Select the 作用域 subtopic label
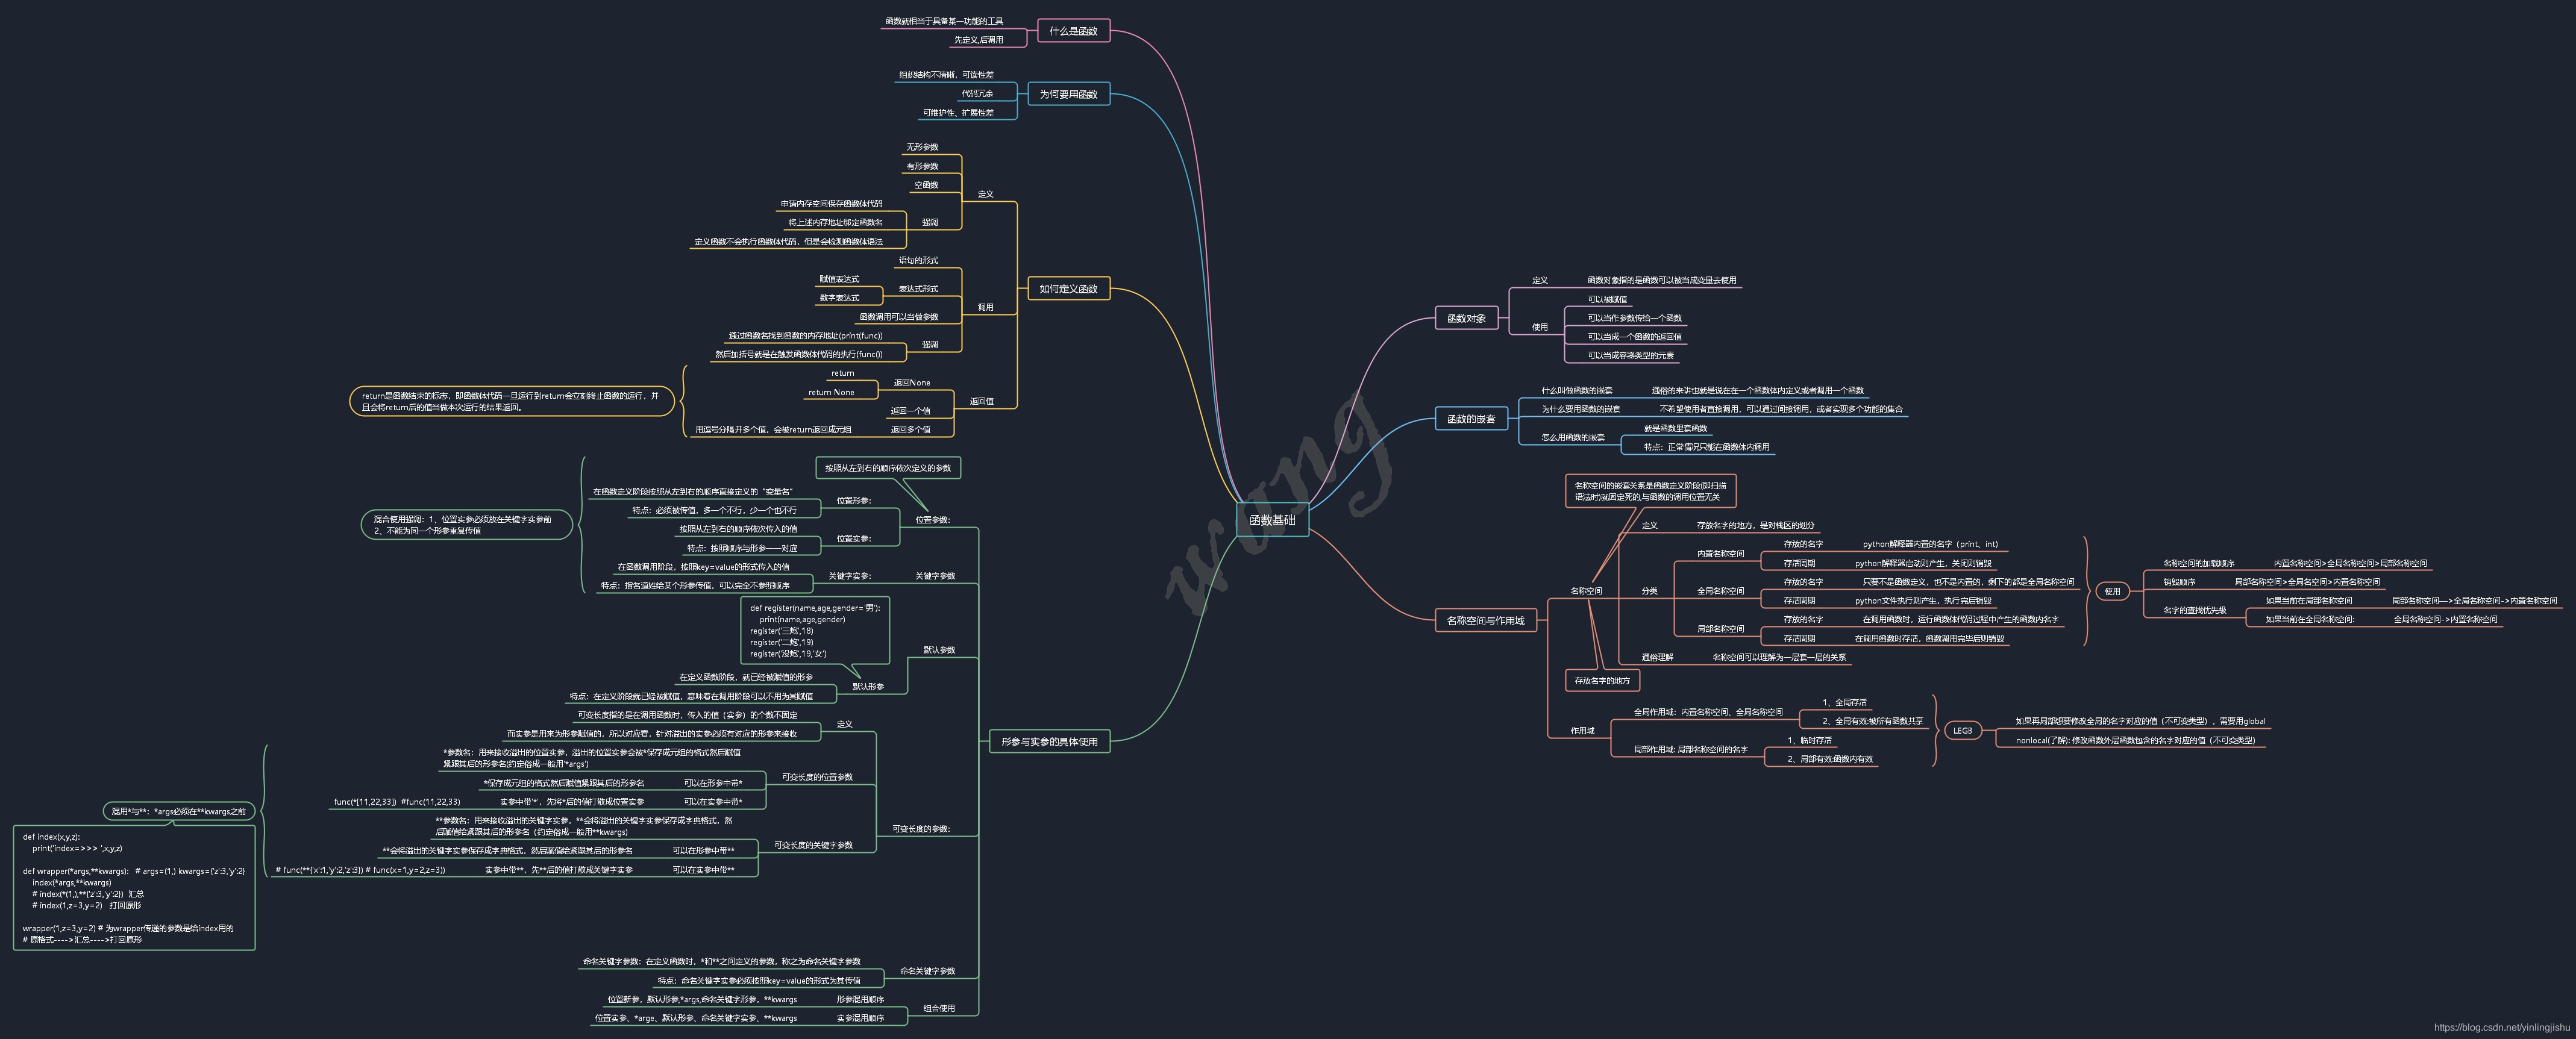This screenshot has width=2576, height=1039. point(1582,731)
